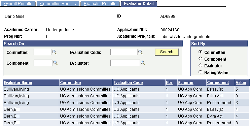The image size is (251, 128).
Task: Select the Rating Value sort option
Action: (x=200, y=72)
